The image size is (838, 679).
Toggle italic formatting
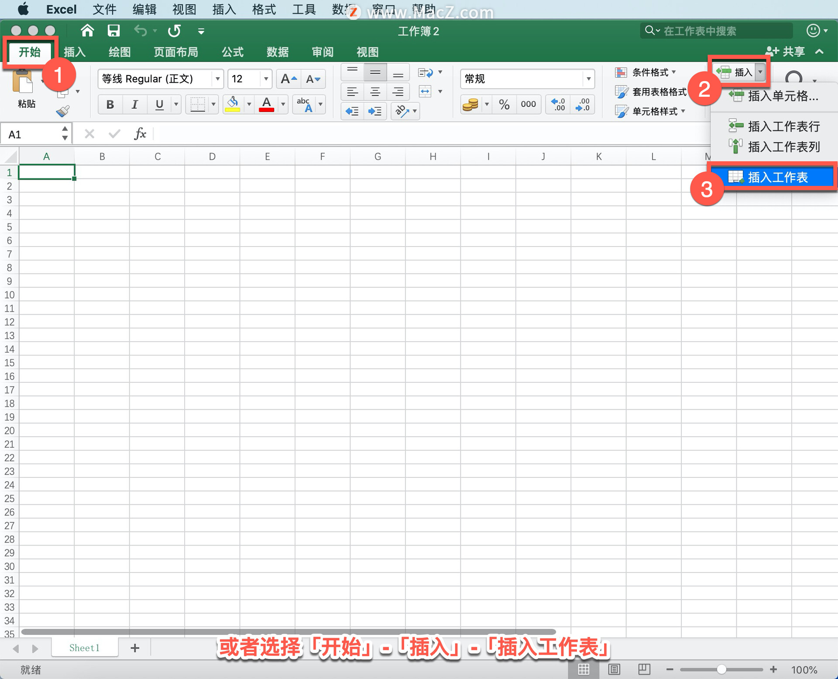click(134, 104)
